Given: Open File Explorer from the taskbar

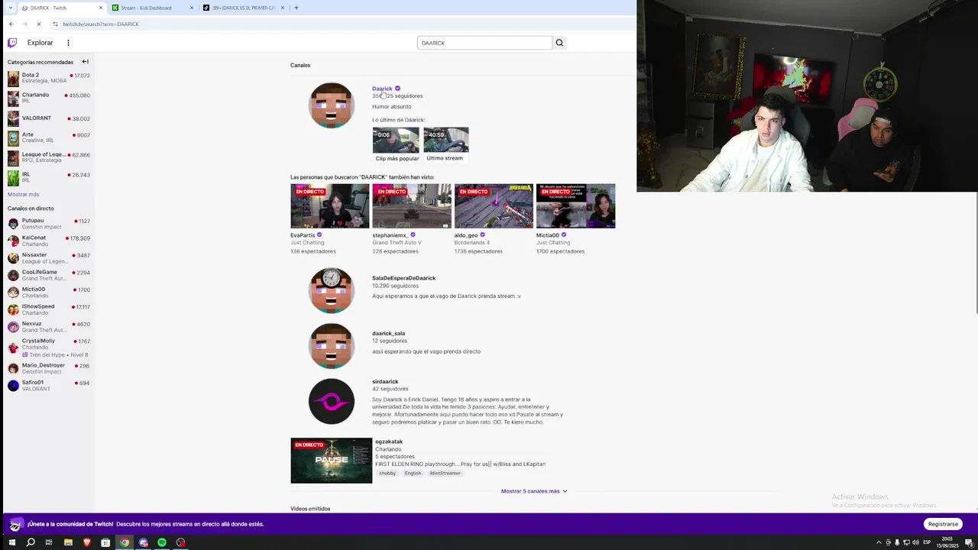Looking at the screenshot, I should [68, 542].
